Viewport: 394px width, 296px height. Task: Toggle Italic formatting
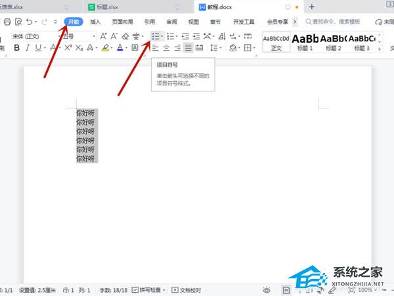[28, 47]
